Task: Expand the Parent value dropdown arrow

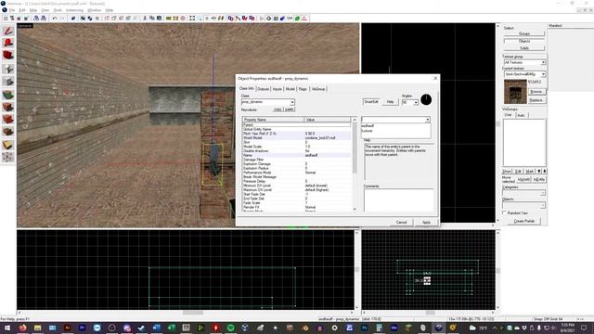Action: pos(428,120)
